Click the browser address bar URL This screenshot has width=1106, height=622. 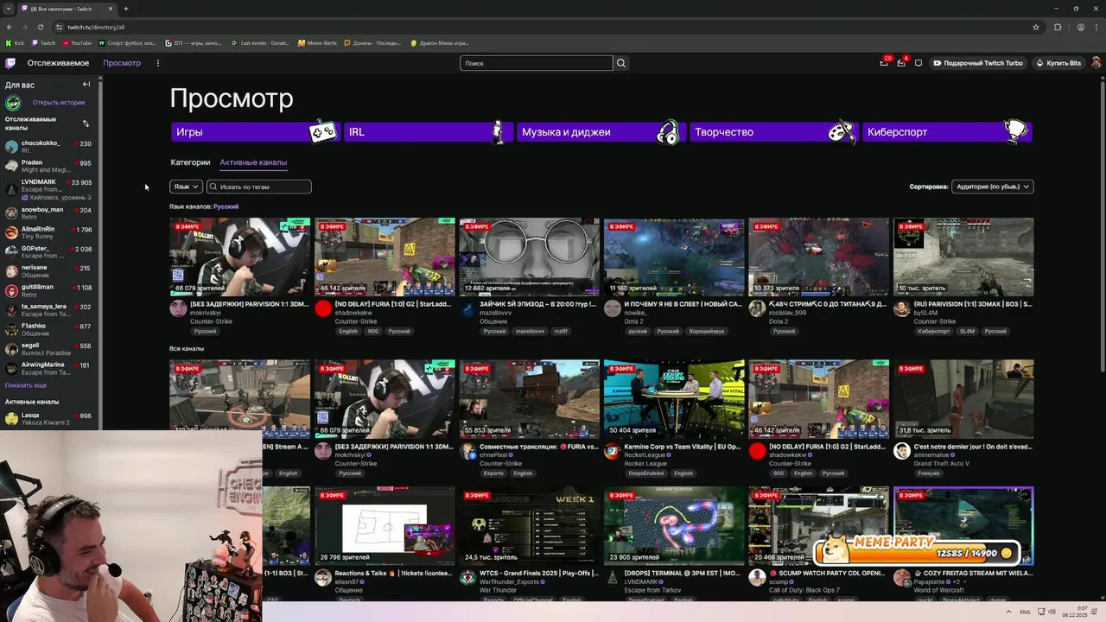96,27
